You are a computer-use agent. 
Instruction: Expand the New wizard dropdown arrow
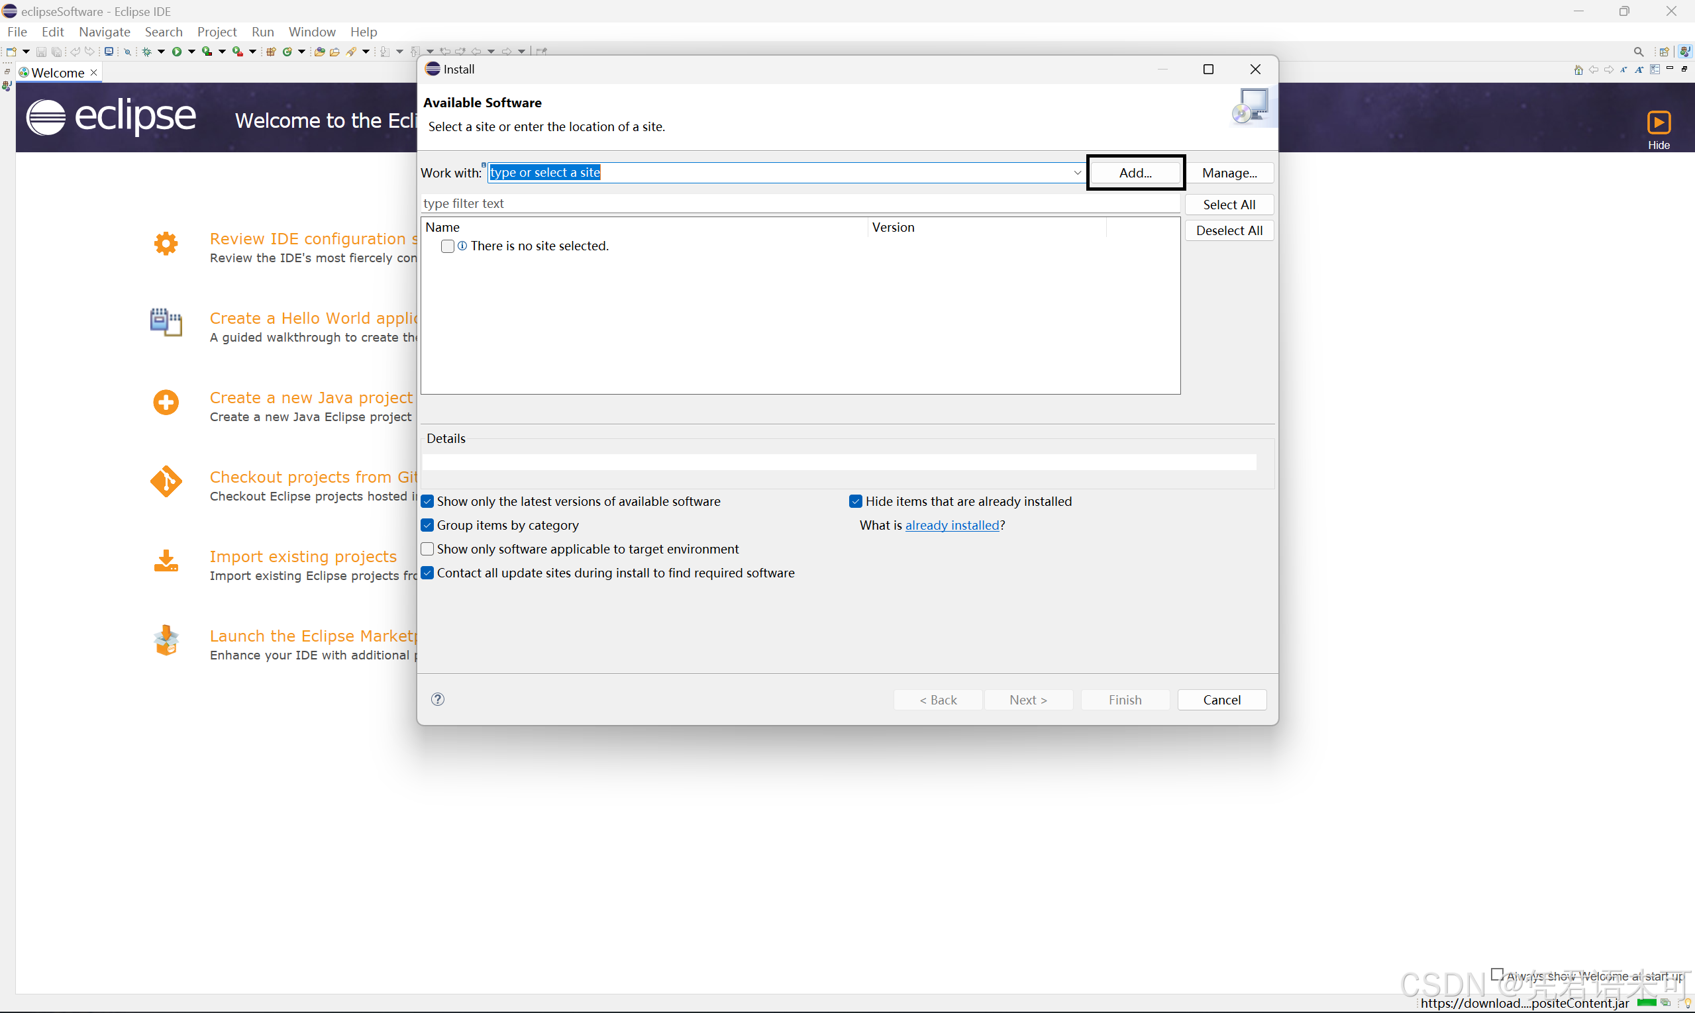[26, 51]
